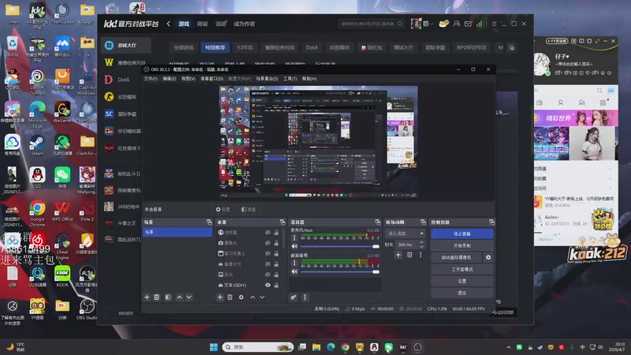Click the KK platform search input field

[x=368, y=24]
